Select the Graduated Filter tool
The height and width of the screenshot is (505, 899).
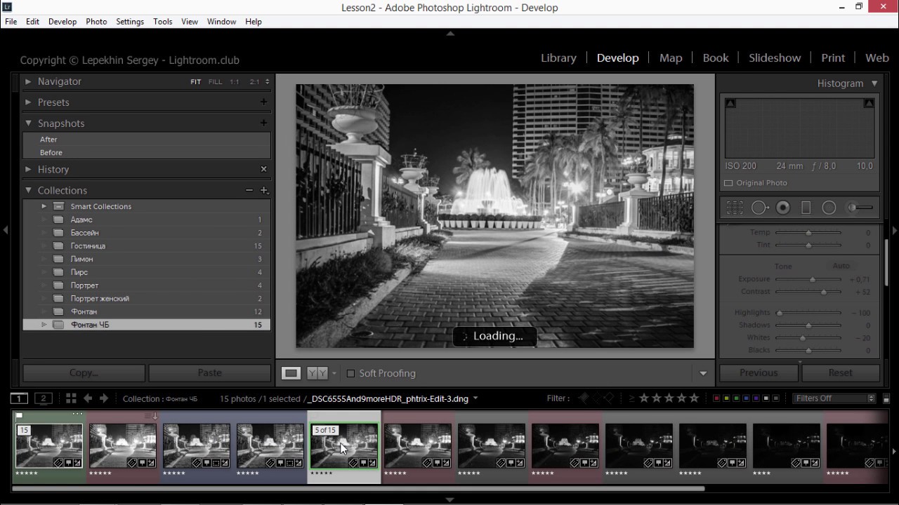pos(806,208)
